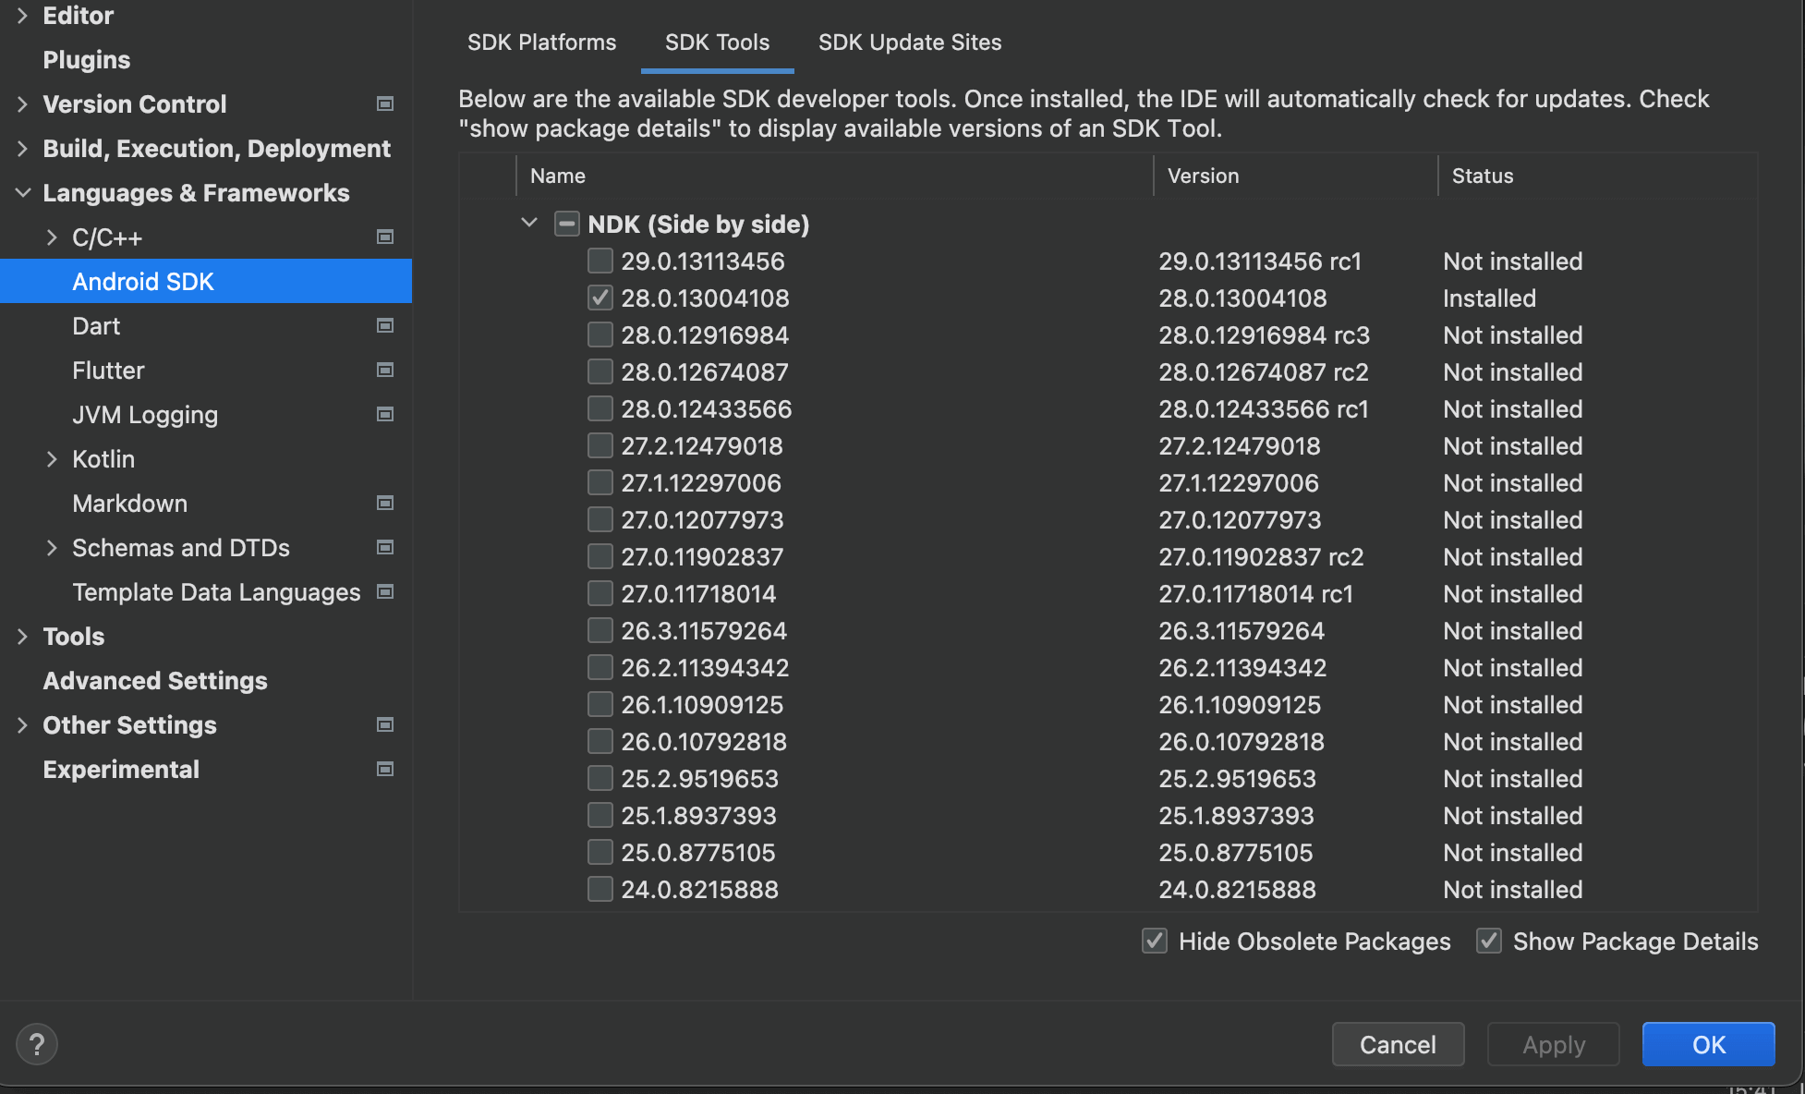
Task: Click project-level icon beside Other Settings
Action: click(x=385, y=725)
